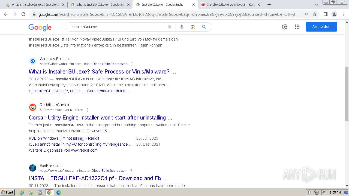The height and width of the screenshot is (196, 349).
Task: Click the page vertical scrollbar thumb
Action: [347, 94]
